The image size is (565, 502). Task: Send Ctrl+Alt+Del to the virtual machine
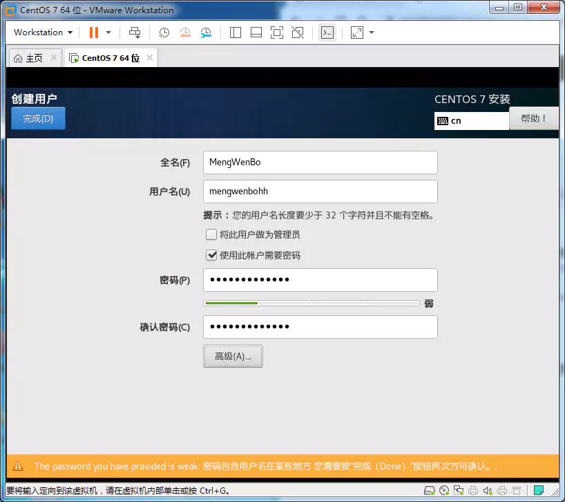pyautogui.click(x=135, y=32)
